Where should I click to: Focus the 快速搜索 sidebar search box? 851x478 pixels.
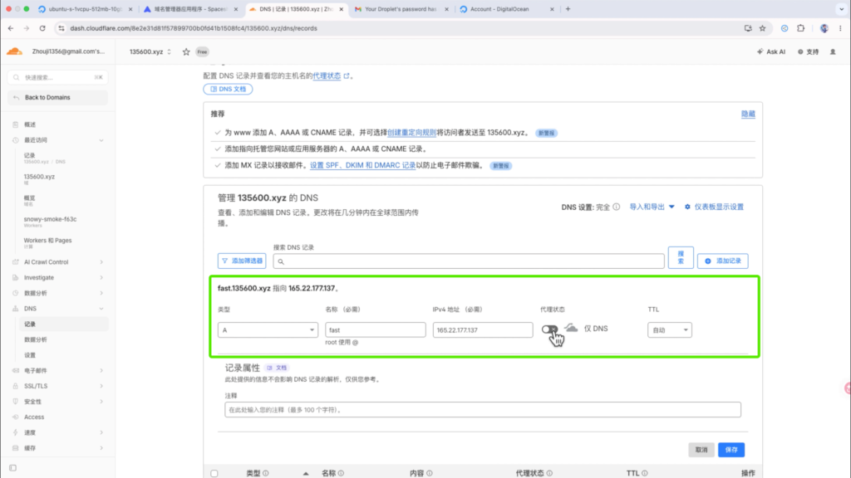[x=57, y=77]
